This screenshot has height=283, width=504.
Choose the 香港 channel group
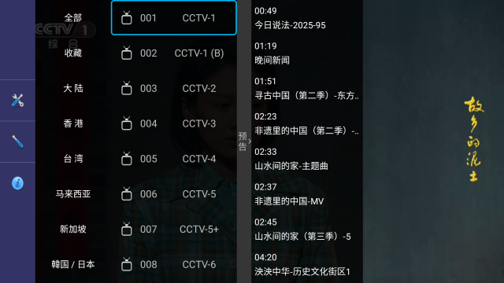(73, 123)
